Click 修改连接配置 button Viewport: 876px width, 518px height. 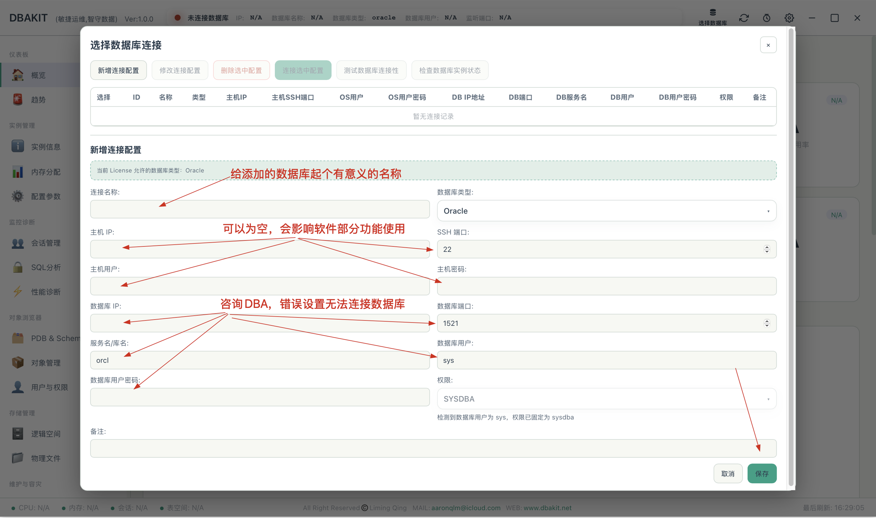tap(180, 70)
